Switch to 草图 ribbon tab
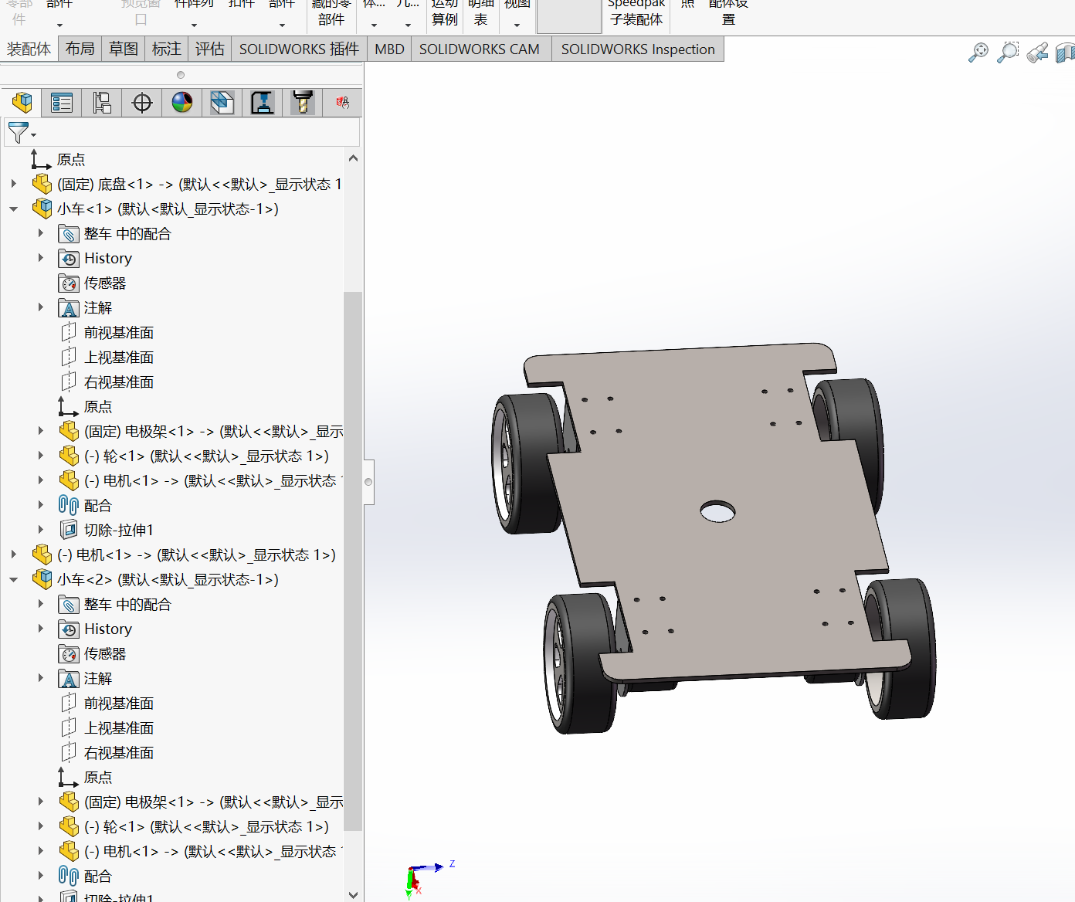1075x902 pixels. [123, 49]
